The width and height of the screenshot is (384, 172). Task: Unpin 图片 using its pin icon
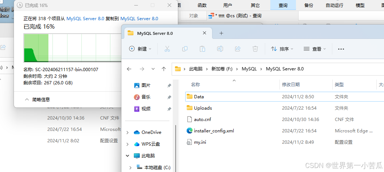169,85
